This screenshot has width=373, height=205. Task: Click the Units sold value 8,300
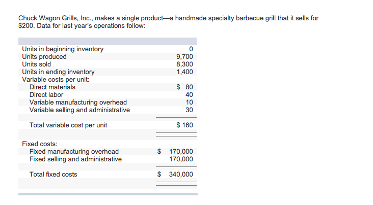coord(184,64)
